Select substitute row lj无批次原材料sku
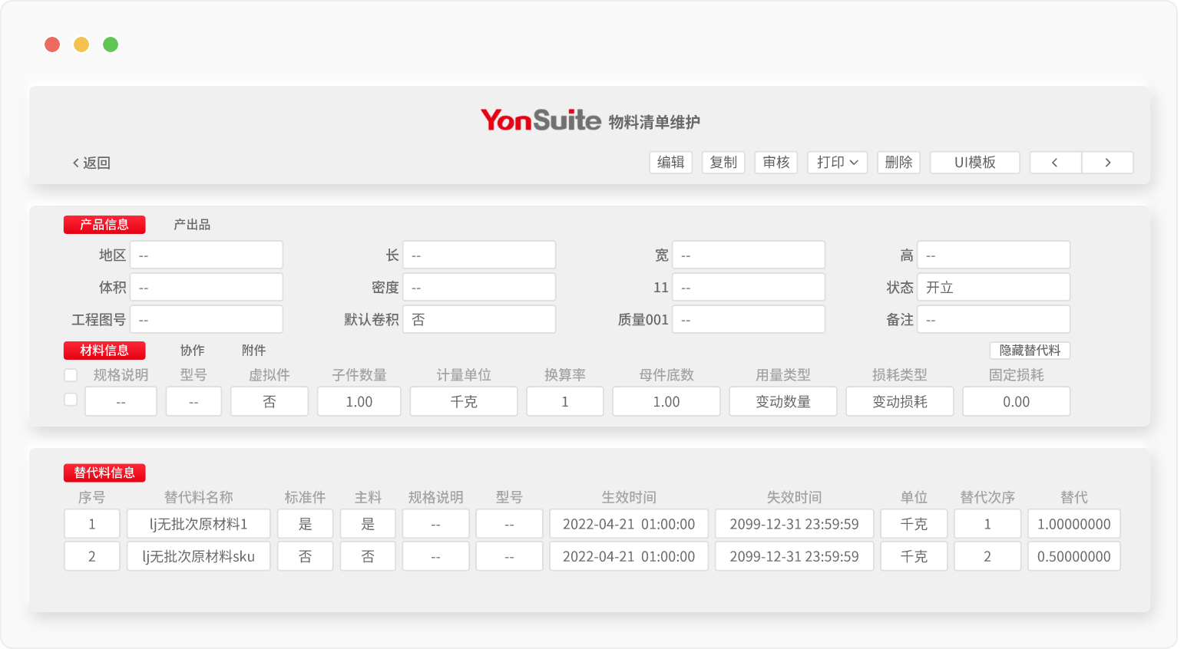The height and width of the screenshot is (649, 1184). (x=198, y=556)
